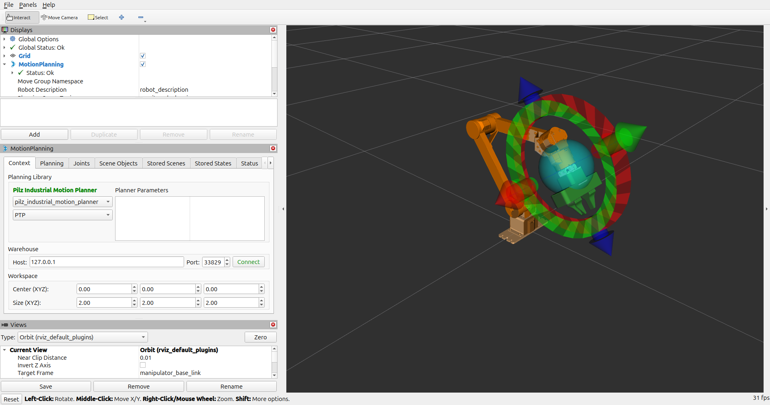Click the Zero view button
This screenshot has width=770, height=405.
pos(261,337)
